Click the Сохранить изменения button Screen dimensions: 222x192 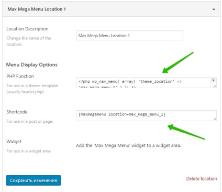(34, 180)
